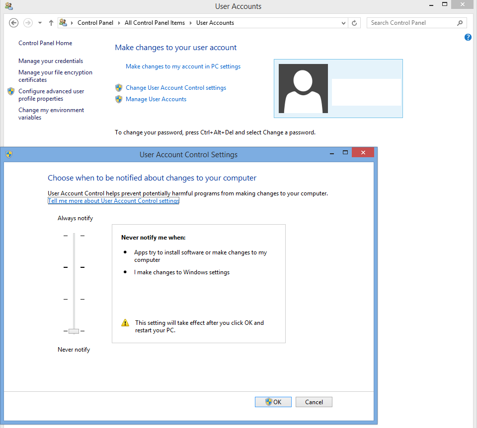Click the yellow warning triangle icon
This screenshot has width=477, height=428.
pyautogui.click(x=125, y=323)
